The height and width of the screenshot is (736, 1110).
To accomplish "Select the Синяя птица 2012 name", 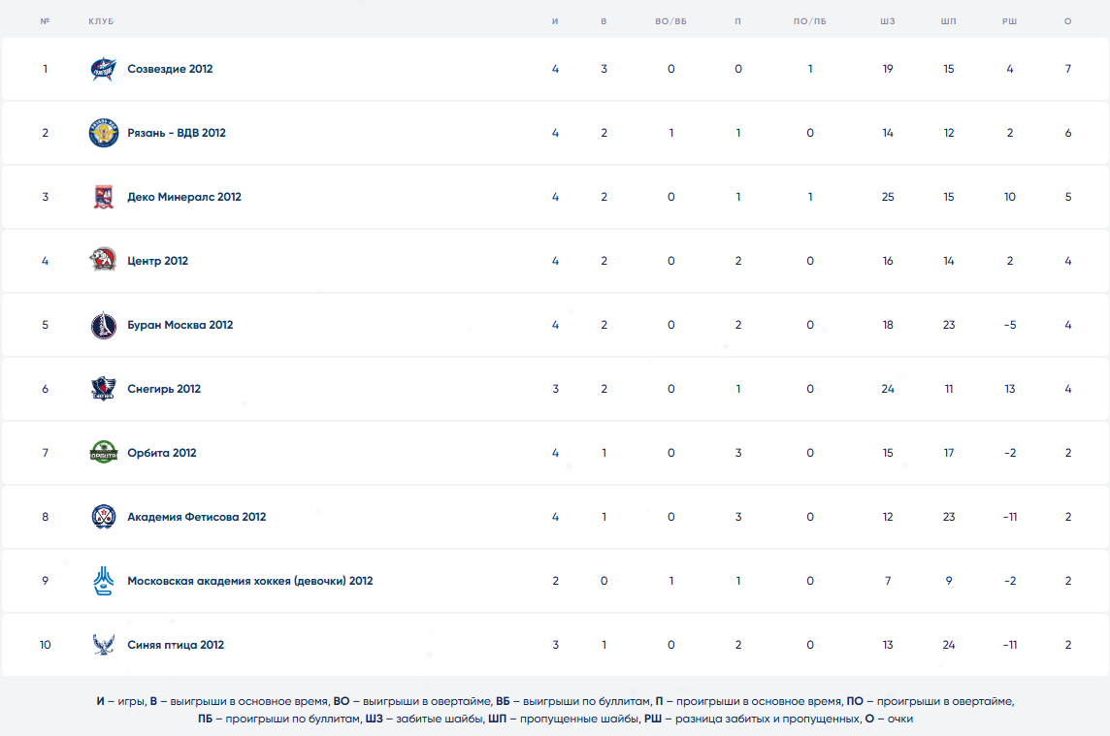I will [176, 645].
